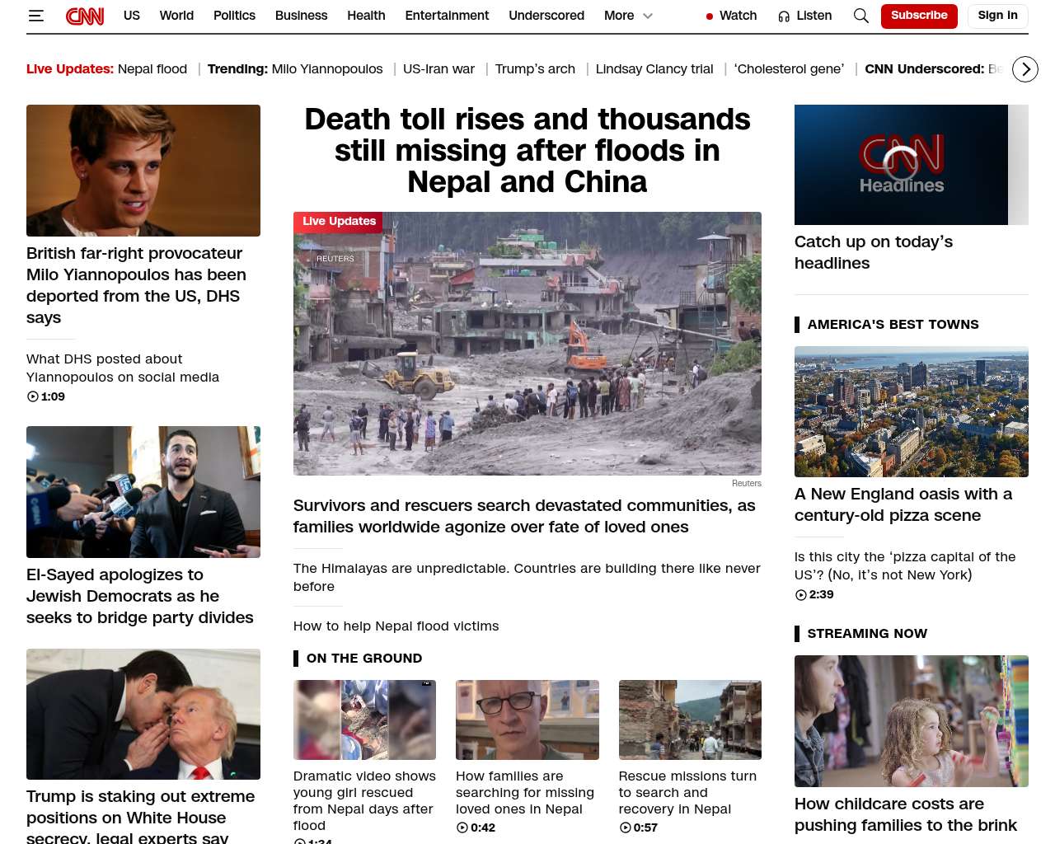The width and height of the screenshot is (1055, 844).
Task: Navigate to the Business section
Action: pyautogui.click(x=301, y=16)
